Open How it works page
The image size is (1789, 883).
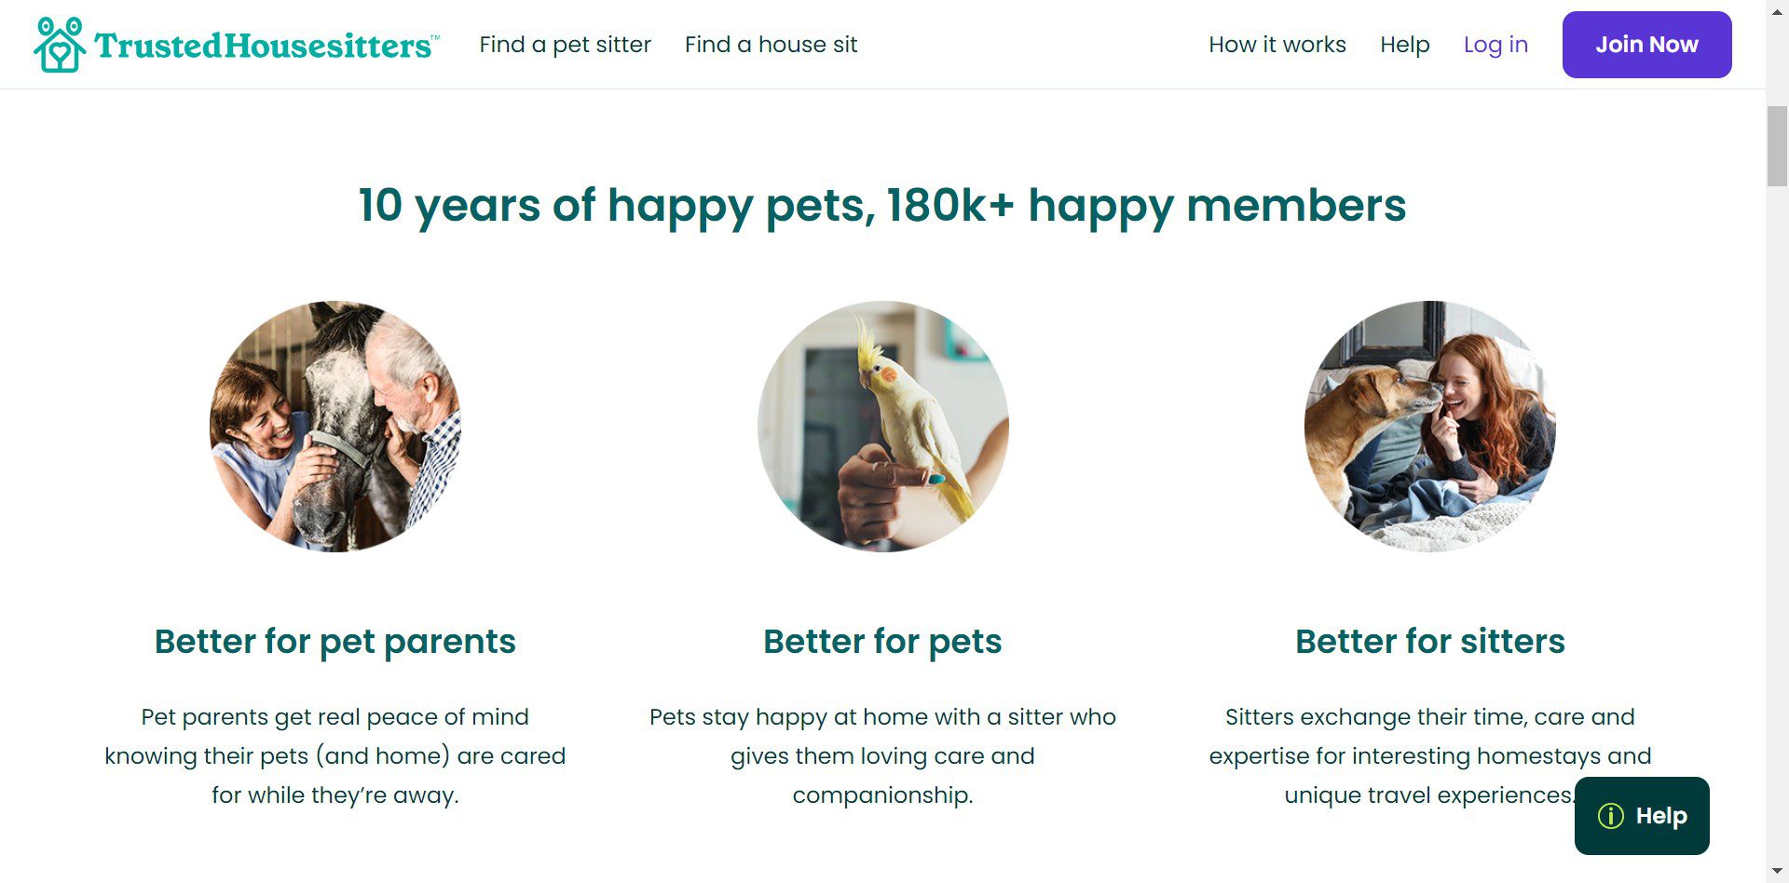(1277, 45)
